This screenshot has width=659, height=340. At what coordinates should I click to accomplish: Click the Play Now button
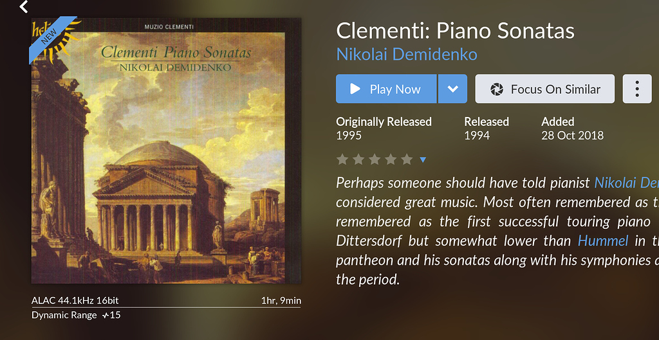coord(386,89)
